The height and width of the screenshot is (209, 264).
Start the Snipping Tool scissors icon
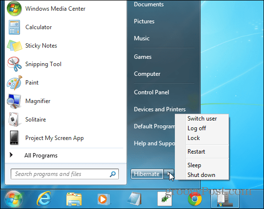pos(14,64)
